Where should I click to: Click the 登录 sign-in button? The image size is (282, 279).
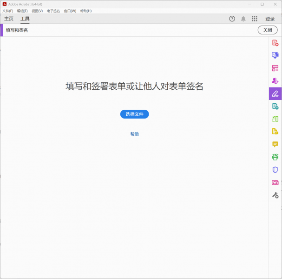coord(270,19)
